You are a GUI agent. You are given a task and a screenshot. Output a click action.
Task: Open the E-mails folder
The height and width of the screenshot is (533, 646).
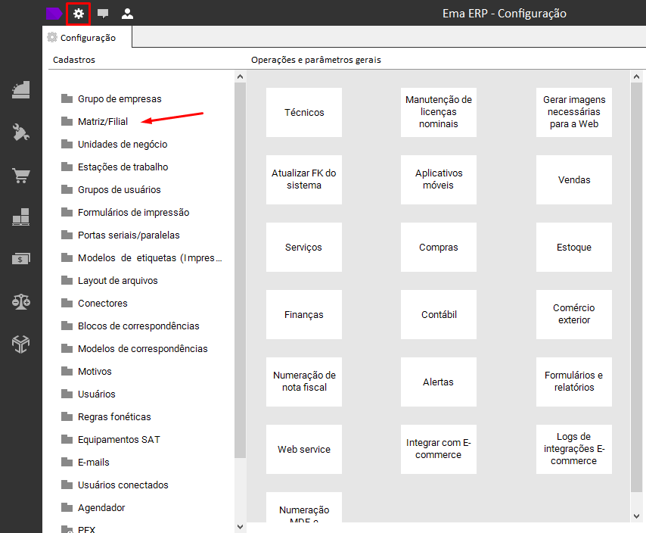(85, 462)
